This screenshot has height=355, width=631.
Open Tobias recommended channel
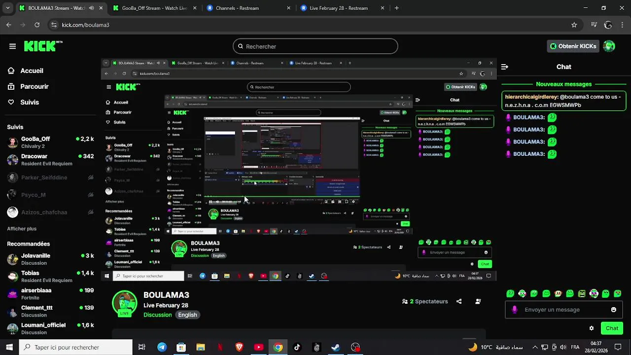tap(50, 277)
